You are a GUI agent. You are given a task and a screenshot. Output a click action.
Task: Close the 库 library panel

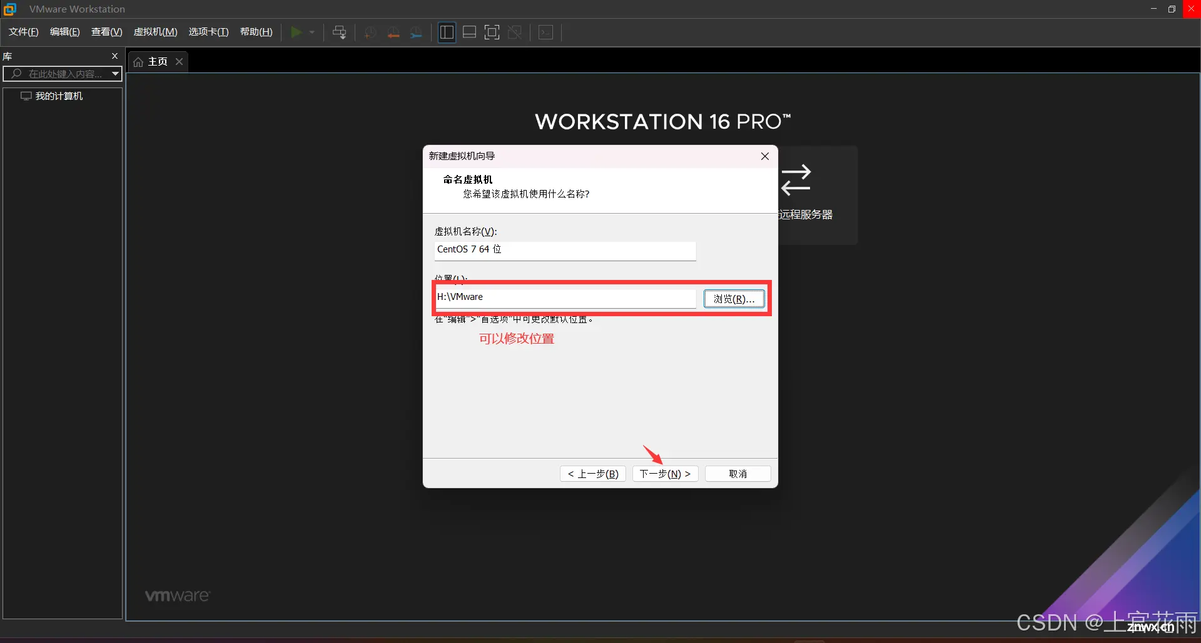click(114, 56)
